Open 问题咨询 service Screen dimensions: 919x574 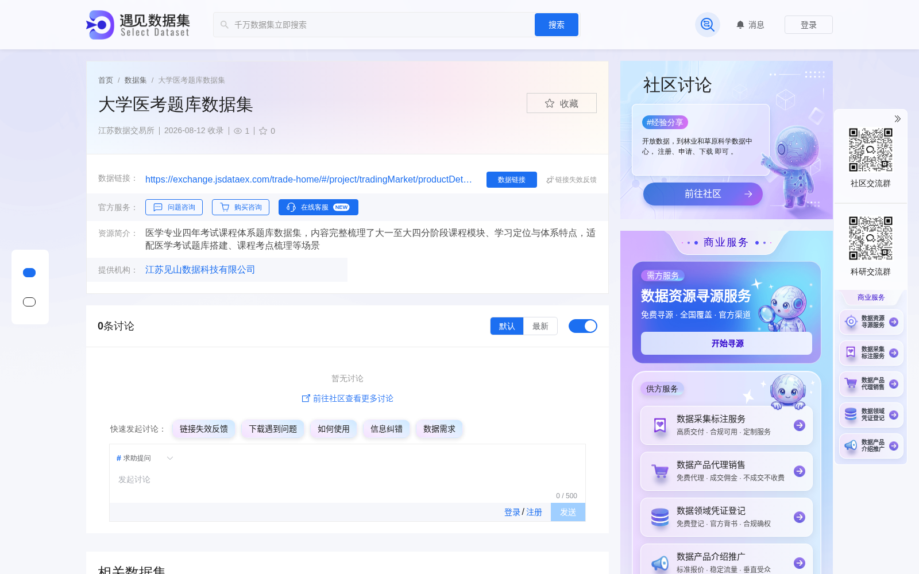click(174, 207)
